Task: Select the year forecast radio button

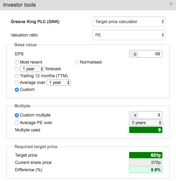Action: click(x=17, y=69)
